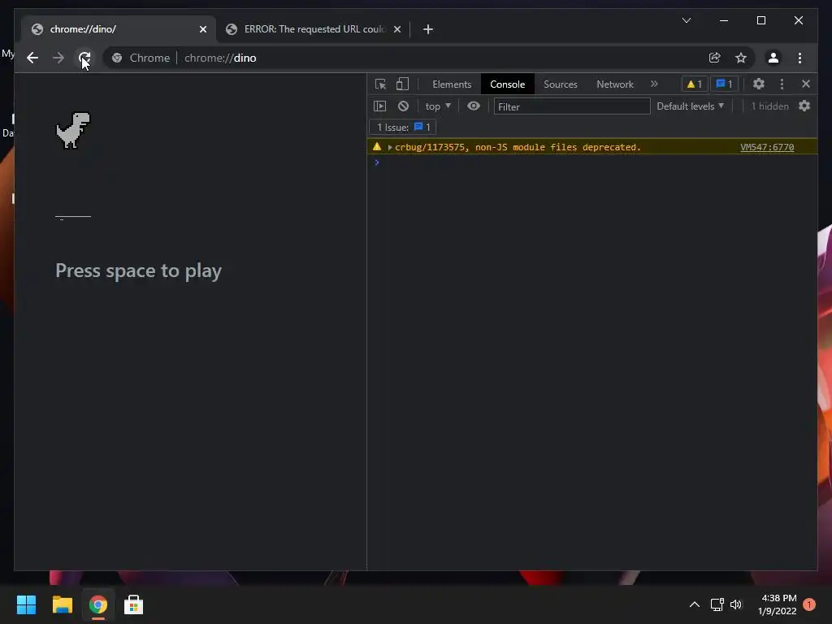Open the notification badge in the tray
Image resolution: width=832 pixels, height=624 pixels.
coord(809,604)
